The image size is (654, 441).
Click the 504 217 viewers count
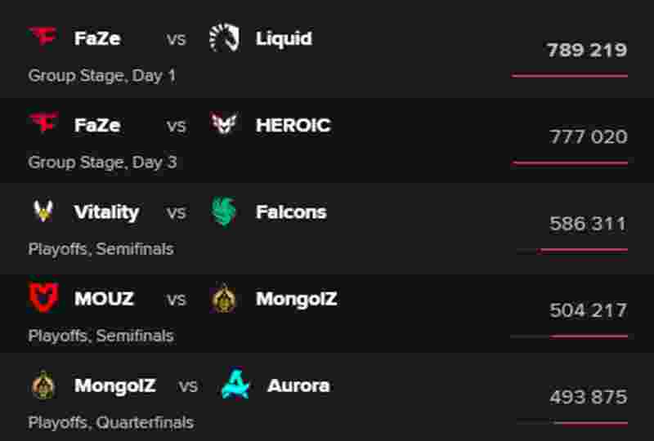[x=589, y=310]
